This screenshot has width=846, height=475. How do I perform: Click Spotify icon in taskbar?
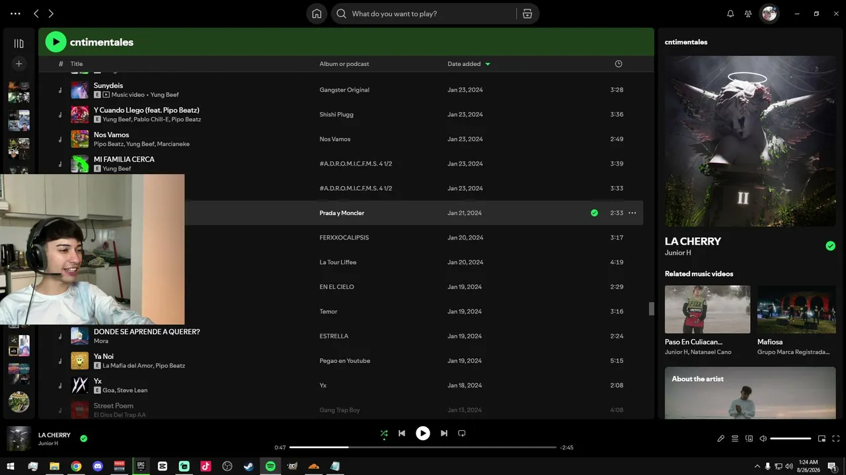point(270,466)
